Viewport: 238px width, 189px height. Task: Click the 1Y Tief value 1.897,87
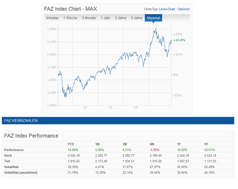183,161
